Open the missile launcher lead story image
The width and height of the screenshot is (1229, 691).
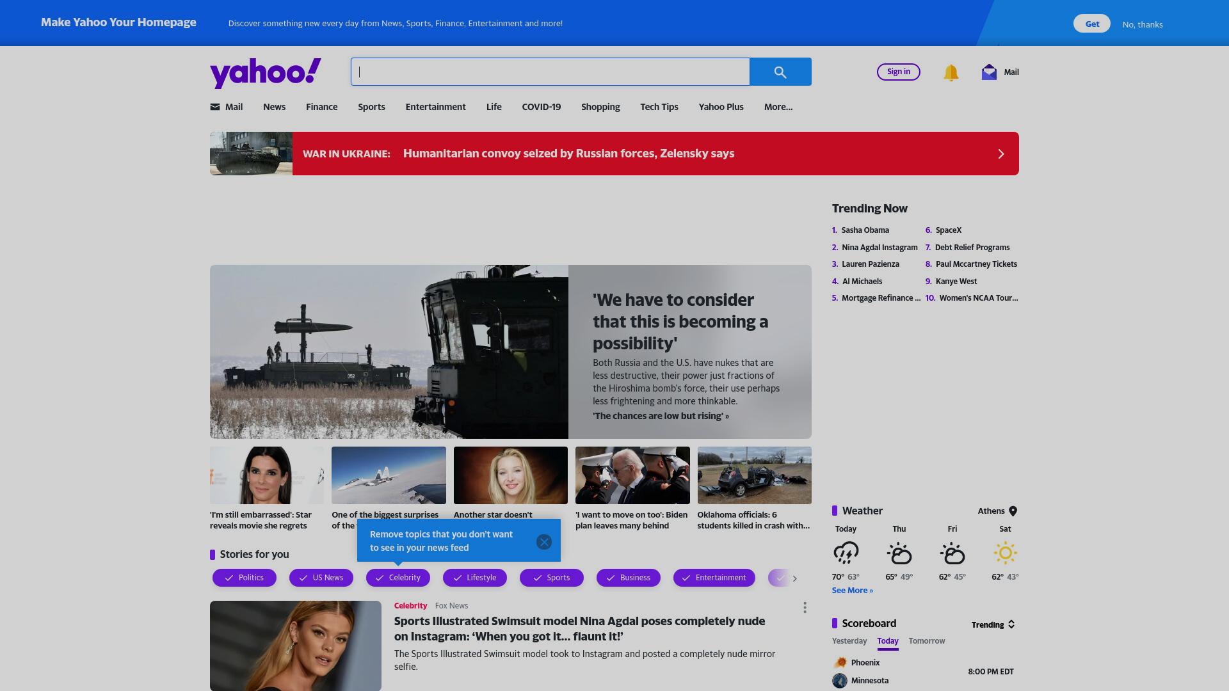pos(389,352)
